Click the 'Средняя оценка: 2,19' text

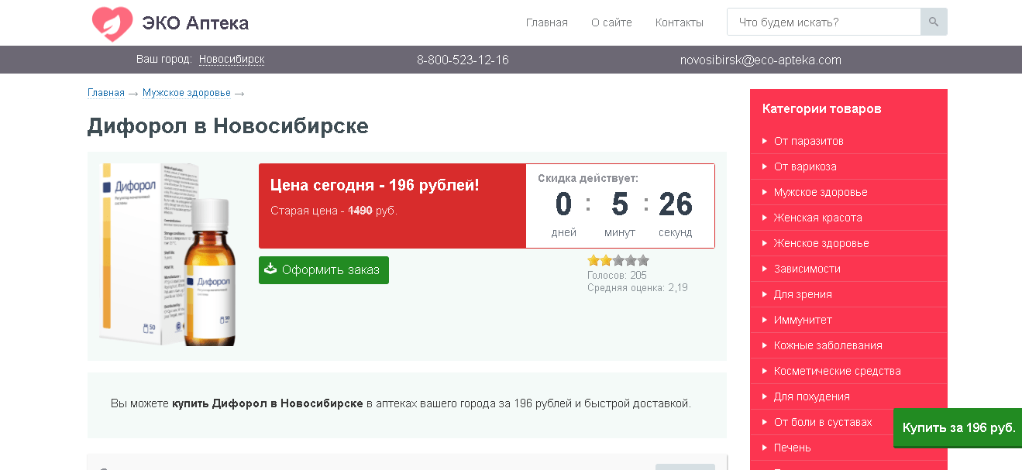[x=638, y=288]
